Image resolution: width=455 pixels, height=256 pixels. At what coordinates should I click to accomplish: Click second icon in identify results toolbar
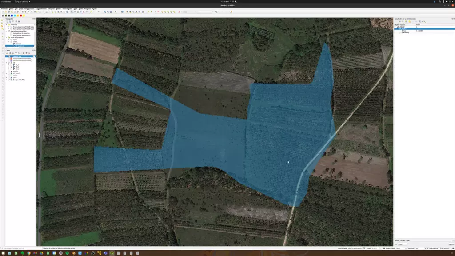(x=403, y=21)
